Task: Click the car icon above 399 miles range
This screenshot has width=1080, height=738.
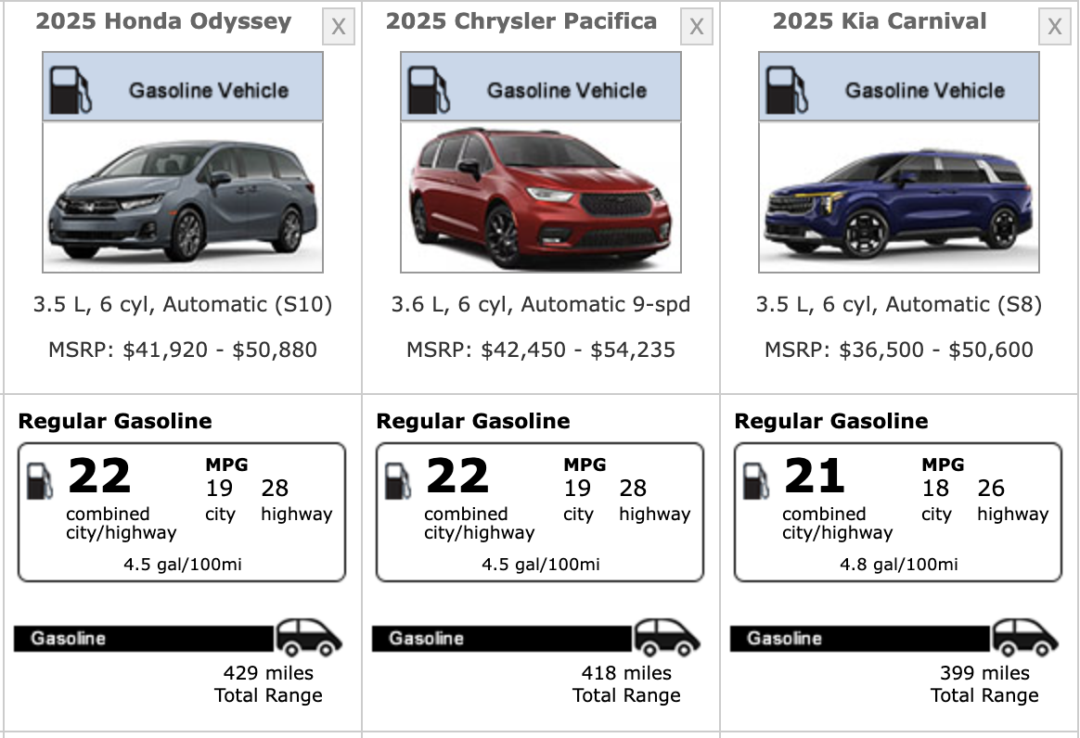Action: click(x=1025, y=637)
